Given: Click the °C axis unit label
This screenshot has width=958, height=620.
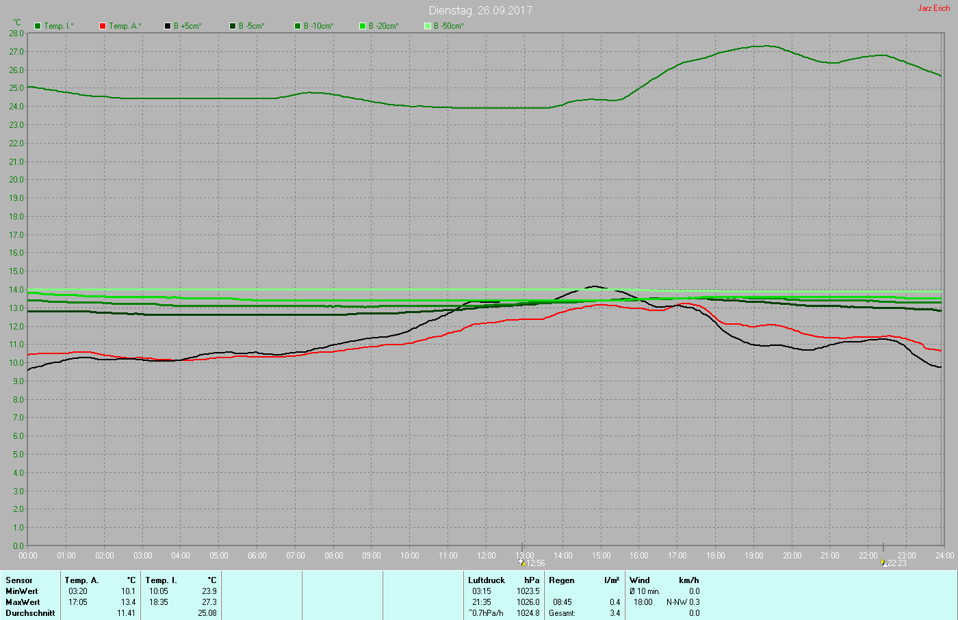Looking at the screenshot, I should coord(17,23).
